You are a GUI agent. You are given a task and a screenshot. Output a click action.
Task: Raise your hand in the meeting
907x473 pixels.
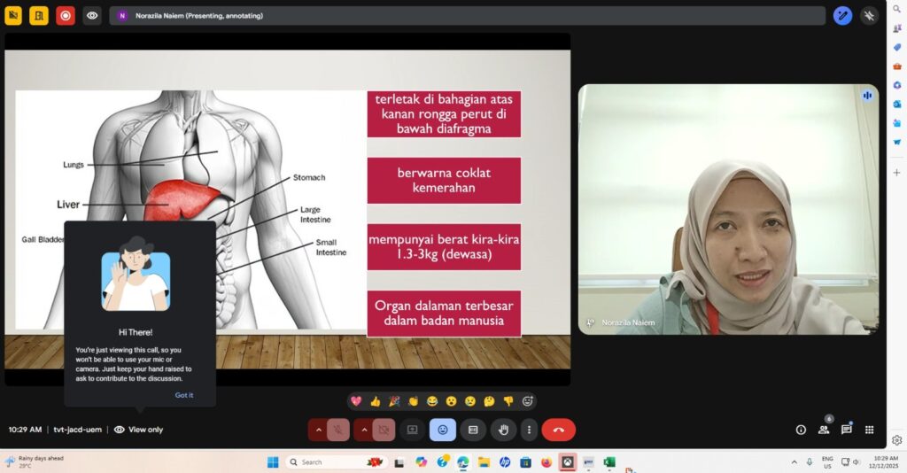pyautogui.click(x=503, y=430)
